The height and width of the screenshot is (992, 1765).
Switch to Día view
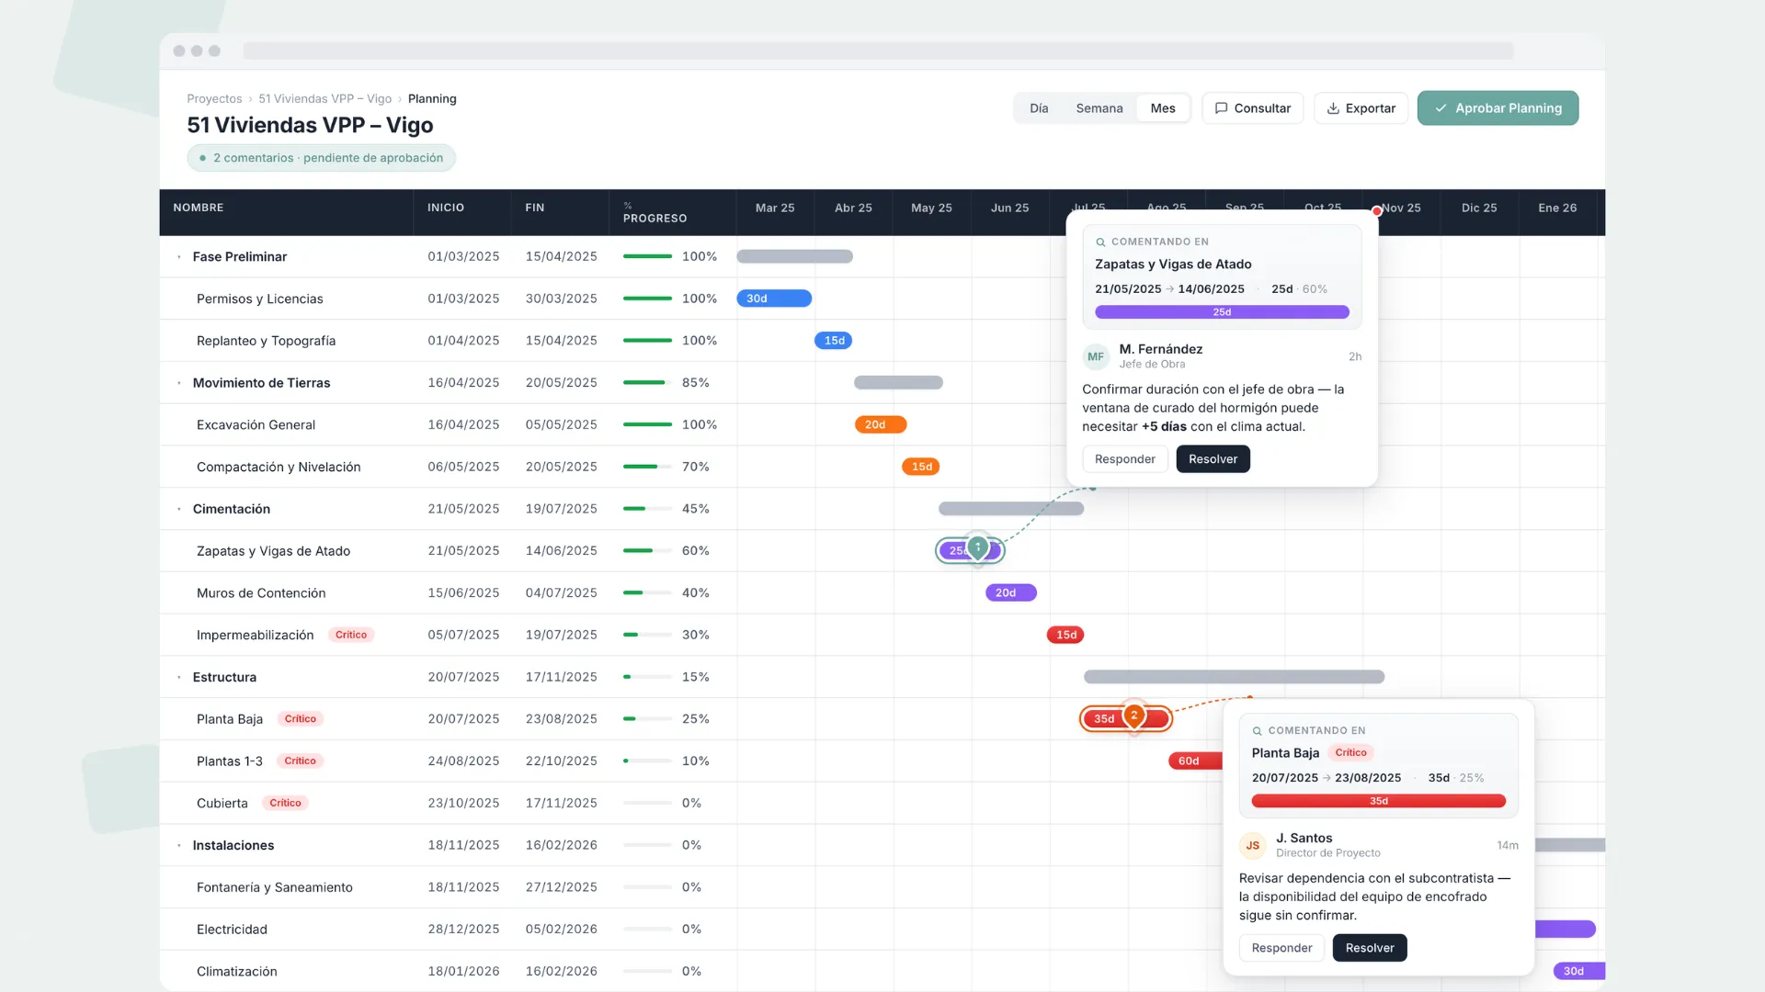point(1039,108)
